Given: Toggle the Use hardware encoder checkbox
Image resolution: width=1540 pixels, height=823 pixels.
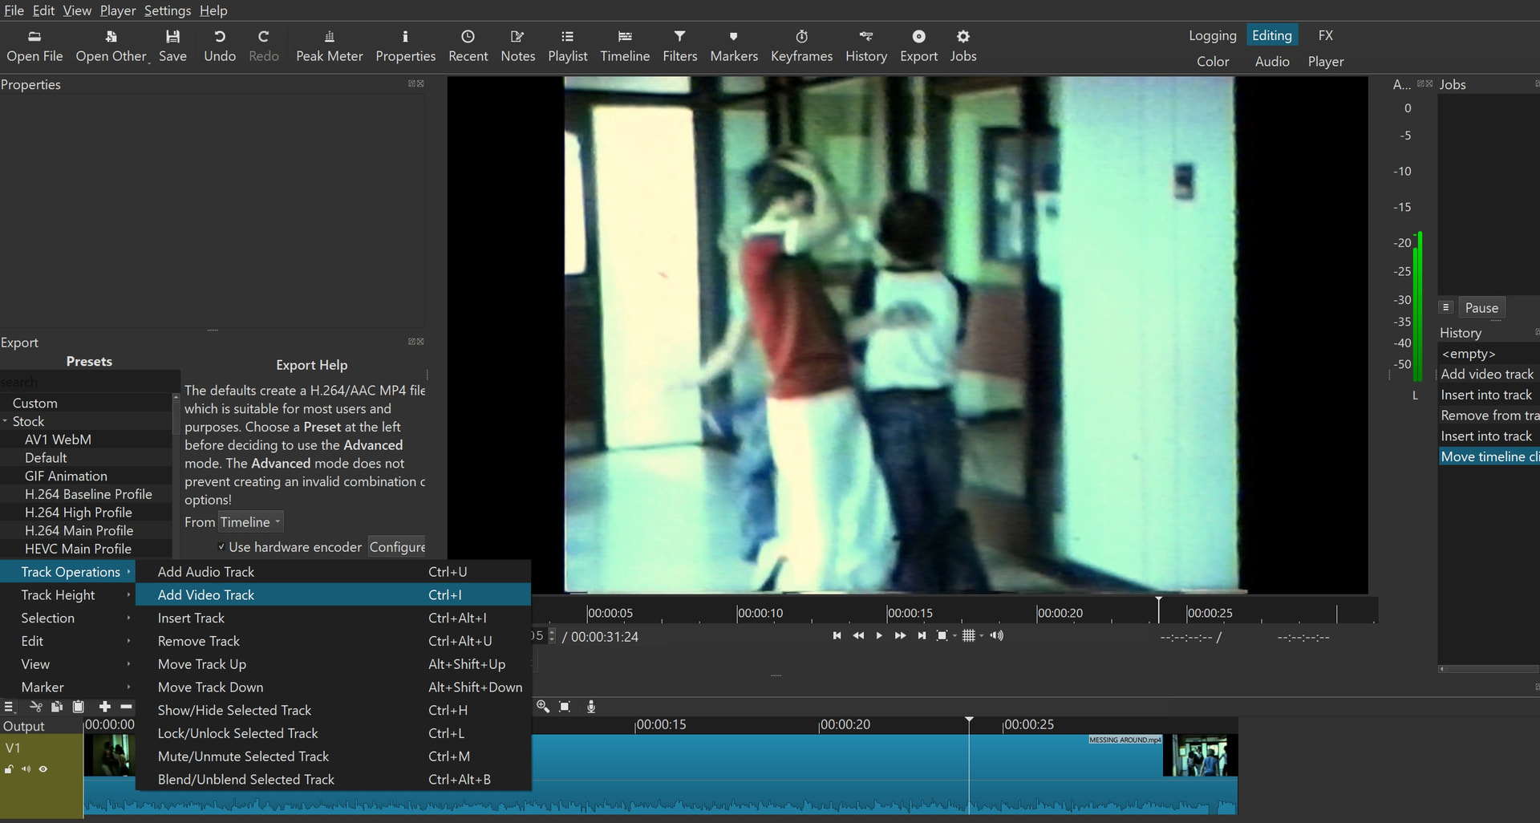Looking at the screenshot, I should (221, 547).
